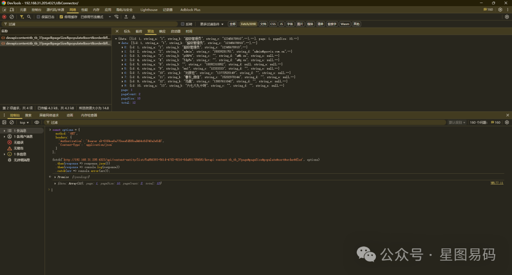
Task: Open drawer three-dot menu beside 控制台
Action: click(4, 116)
